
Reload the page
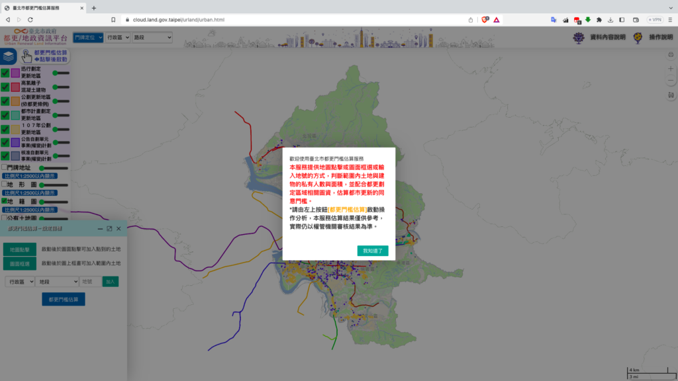coord(30,20)
